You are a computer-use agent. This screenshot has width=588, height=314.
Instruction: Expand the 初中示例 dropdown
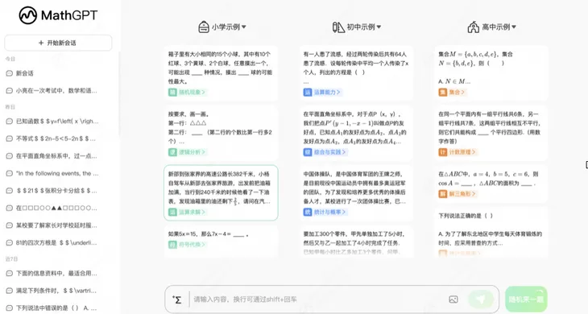click(357, 27)
